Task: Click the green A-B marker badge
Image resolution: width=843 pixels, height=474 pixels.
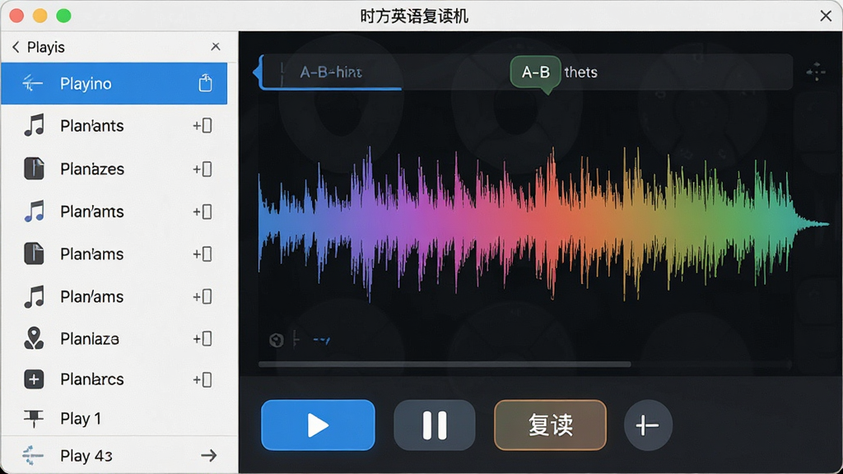Action: pyautogui.click(x=535, y=72)
